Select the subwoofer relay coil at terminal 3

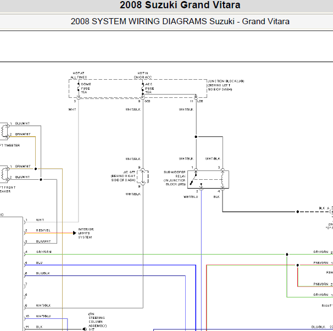[x=223, y=179]
